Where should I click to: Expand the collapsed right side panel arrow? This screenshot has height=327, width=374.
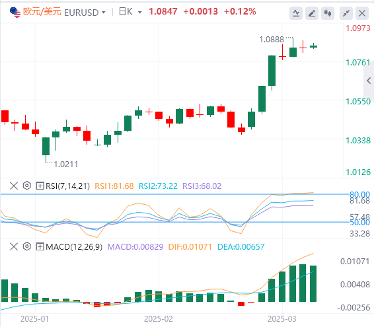(x=369, y=81)
